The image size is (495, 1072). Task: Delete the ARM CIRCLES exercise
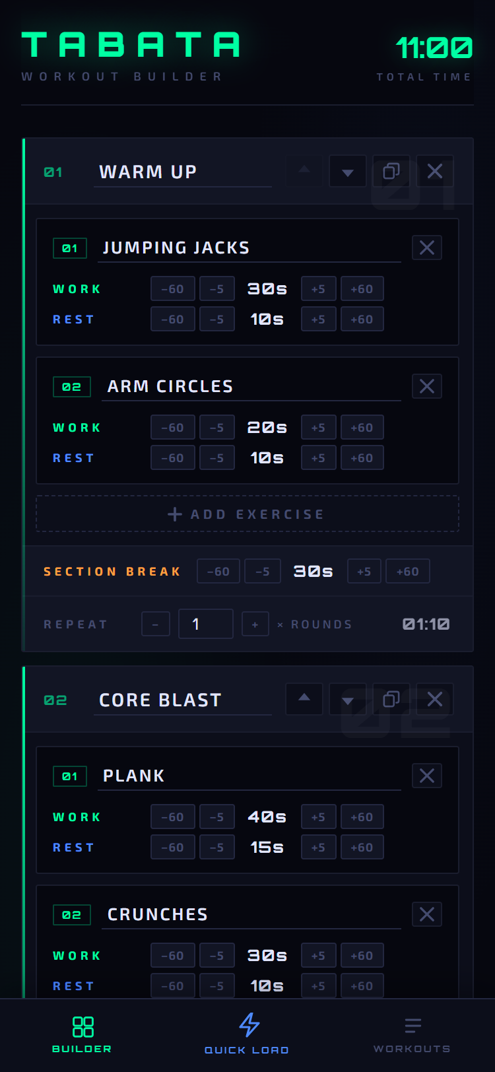[426, 386]
